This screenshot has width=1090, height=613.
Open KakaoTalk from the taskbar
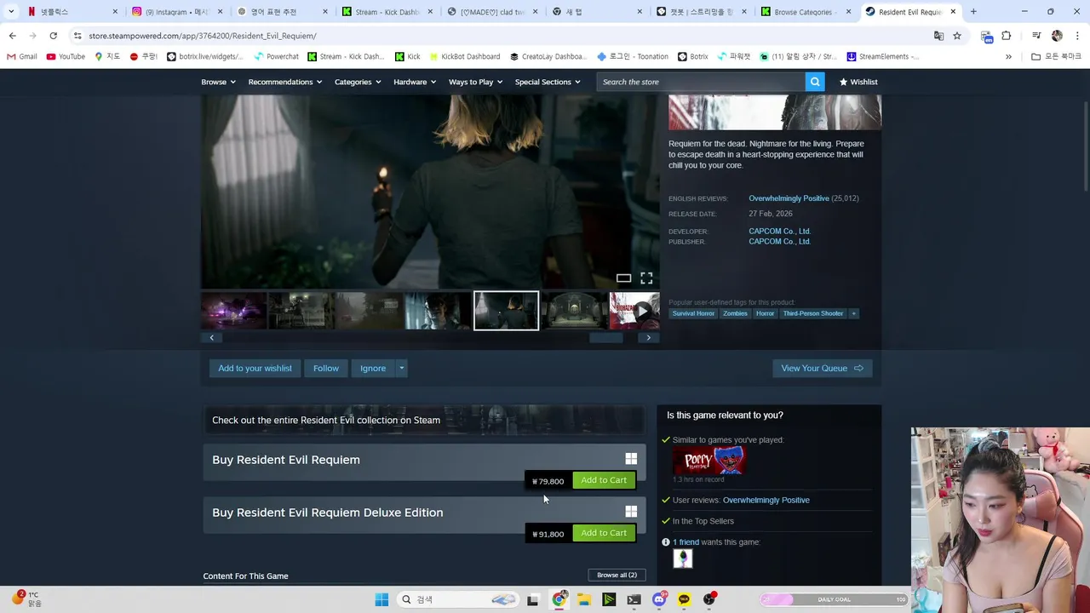[684, 599]
